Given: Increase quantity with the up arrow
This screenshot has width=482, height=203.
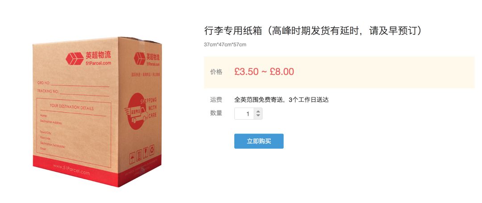Looking at the screenshot, I should tap(258, 111).
